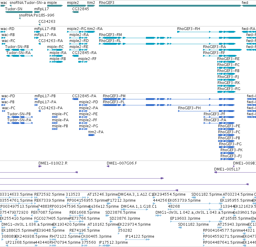Click the CG34263 gene name

click(x=47, y=22)
